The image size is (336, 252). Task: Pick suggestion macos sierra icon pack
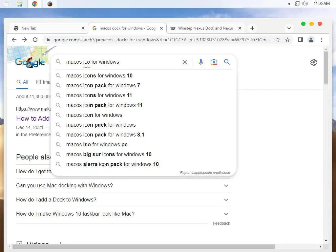[144, 164]
